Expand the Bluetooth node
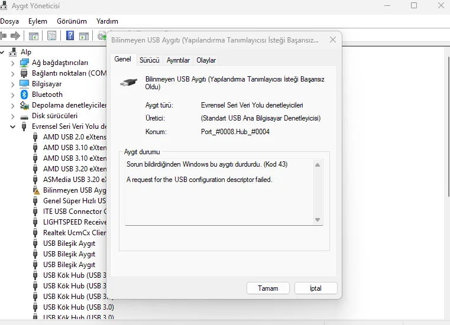 12,95
